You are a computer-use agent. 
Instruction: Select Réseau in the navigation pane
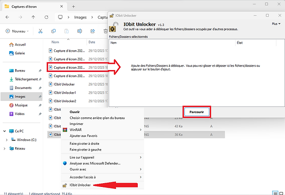(x=20, y=149)
